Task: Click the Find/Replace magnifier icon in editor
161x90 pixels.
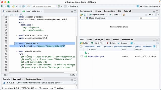Action: point(21,15)
